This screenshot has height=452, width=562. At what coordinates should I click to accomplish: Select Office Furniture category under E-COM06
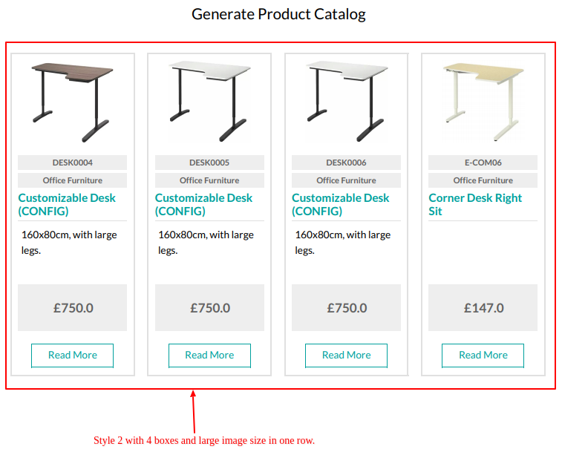click(x=483, y=180)
